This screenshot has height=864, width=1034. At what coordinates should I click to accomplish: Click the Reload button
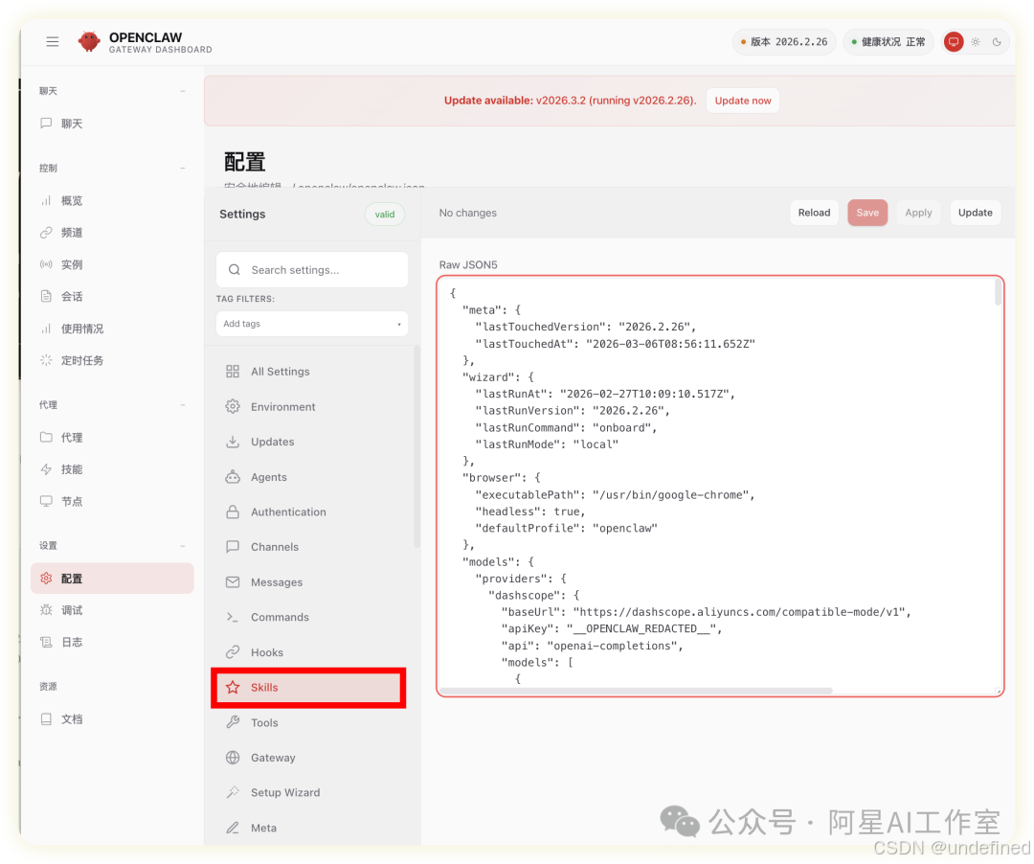(x=814, y=213)
